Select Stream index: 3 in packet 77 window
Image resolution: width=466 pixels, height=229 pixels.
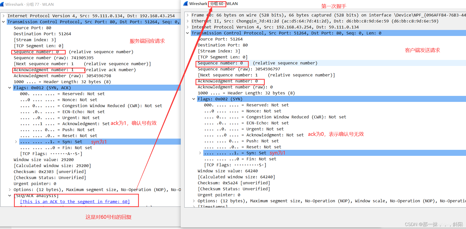pyautogui.click(x=35, y=40)
